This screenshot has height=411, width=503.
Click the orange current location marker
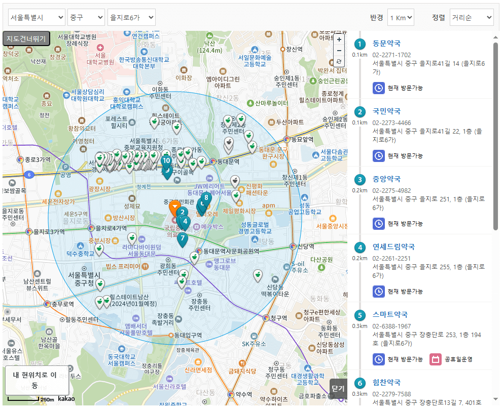(174, 208)
